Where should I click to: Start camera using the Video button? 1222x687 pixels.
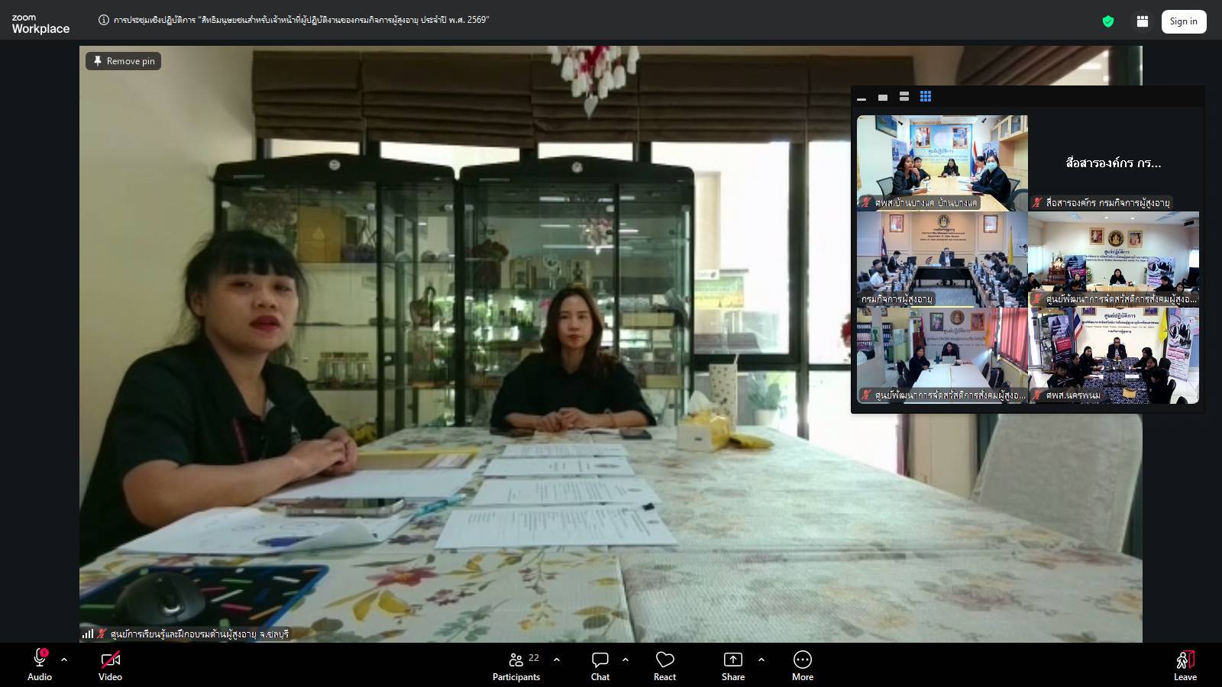coord(110,664)
